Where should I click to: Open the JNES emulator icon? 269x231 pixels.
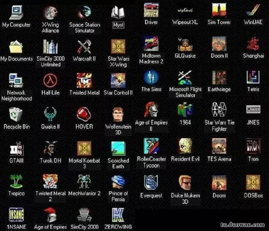[253, 109]
